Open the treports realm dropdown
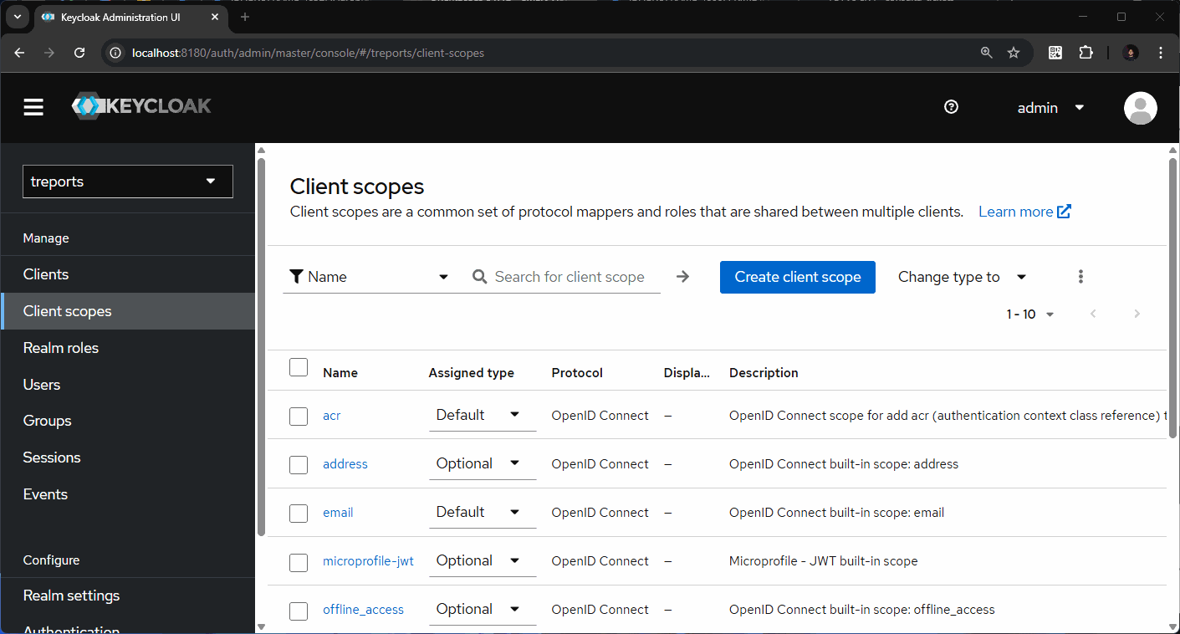Screen dimensions: 1180x634 click(x=128, y=182)
